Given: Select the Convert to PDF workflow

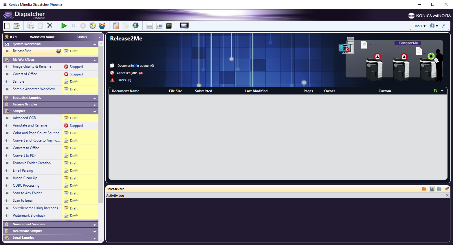Looking at the screenshot, I should (x=51, y=155).
